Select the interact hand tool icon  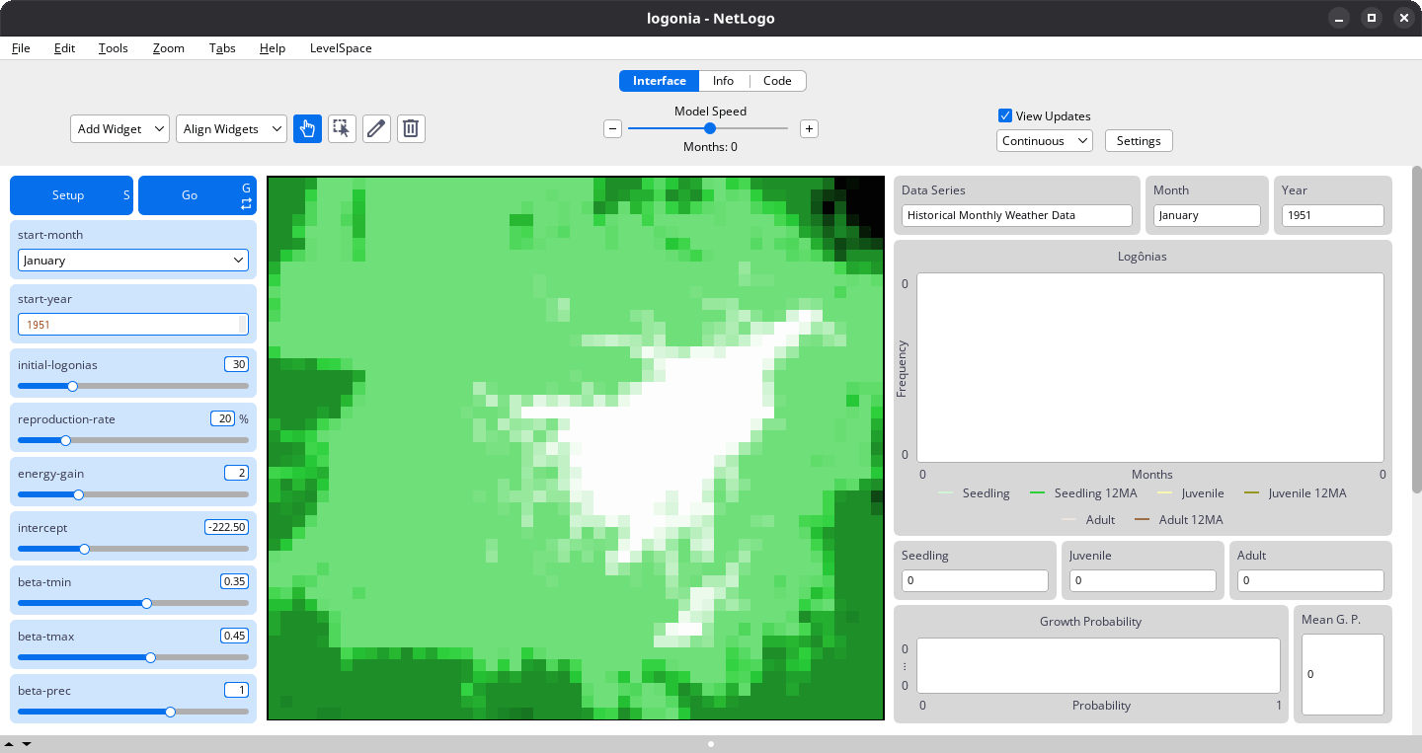(307, 128)
